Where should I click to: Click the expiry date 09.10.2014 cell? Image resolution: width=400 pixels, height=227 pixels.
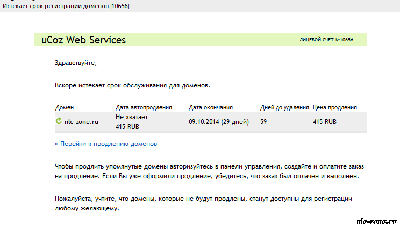219,122
